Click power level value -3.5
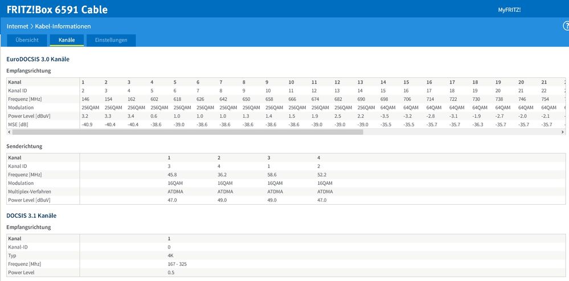 (384, 116)
